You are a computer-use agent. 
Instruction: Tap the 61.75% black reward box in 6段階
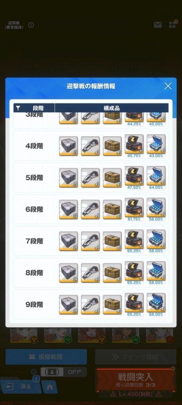click(134, 207)
